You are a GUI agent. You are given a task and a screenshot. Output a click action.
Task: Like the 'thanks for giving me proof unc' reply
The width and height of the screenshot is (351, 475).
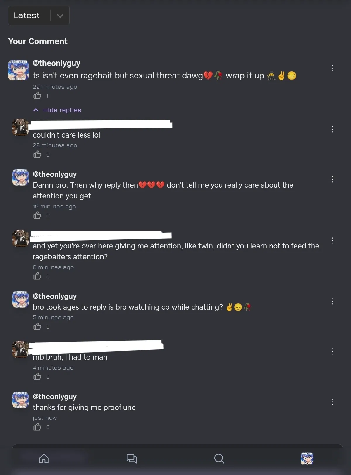coord(37,427)
